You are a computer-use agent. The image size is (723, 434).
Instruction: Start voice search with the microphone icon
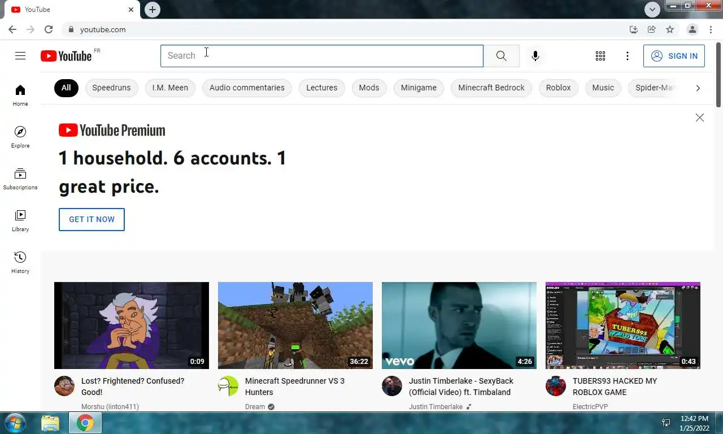coord(535,55)
